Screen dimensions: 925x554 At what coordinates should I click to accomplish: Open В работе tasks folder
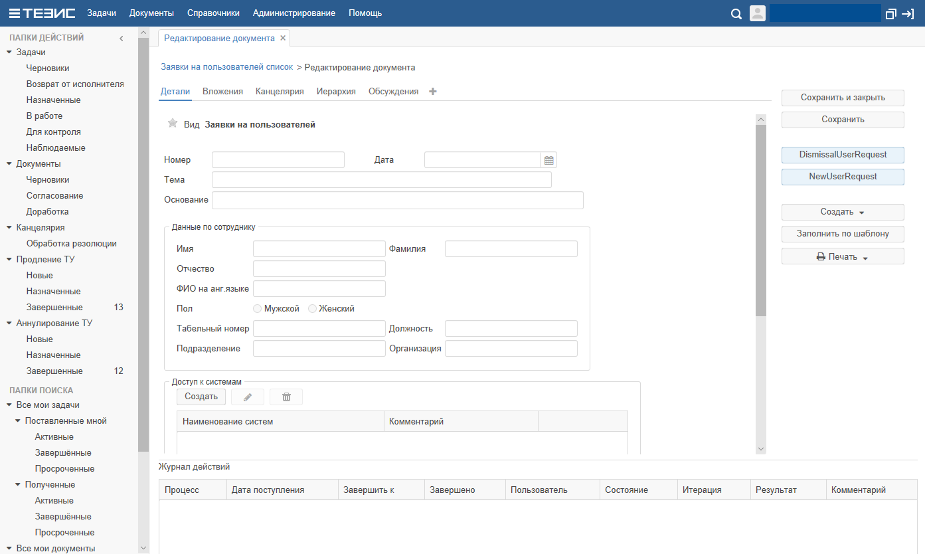44,116
